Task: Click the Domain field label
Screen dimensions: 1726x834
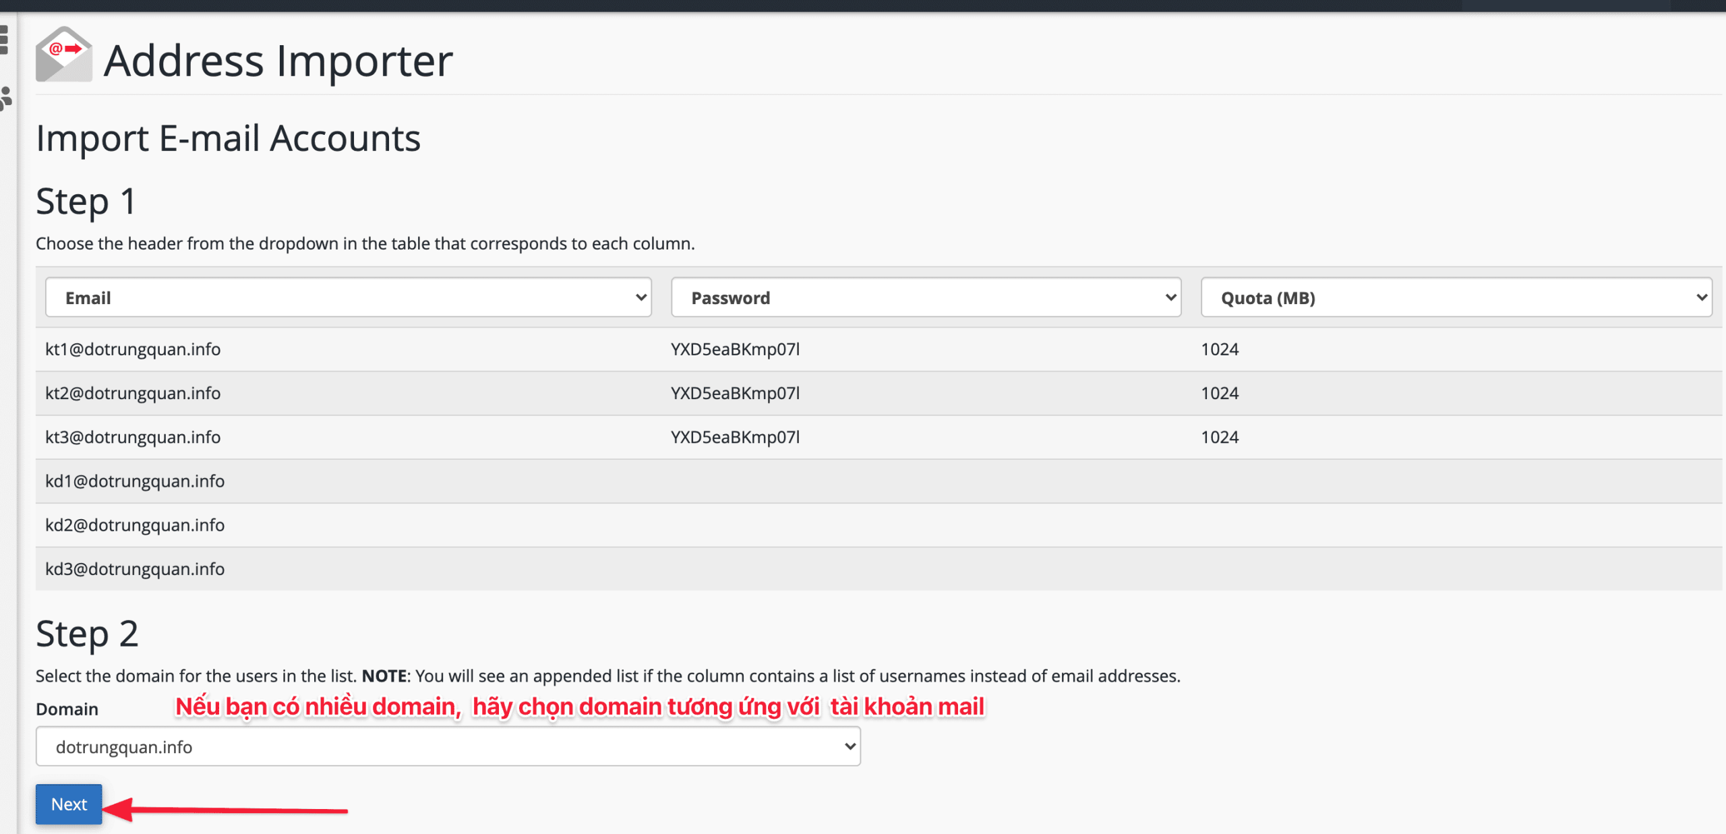Action: click(x=66, y=709)
